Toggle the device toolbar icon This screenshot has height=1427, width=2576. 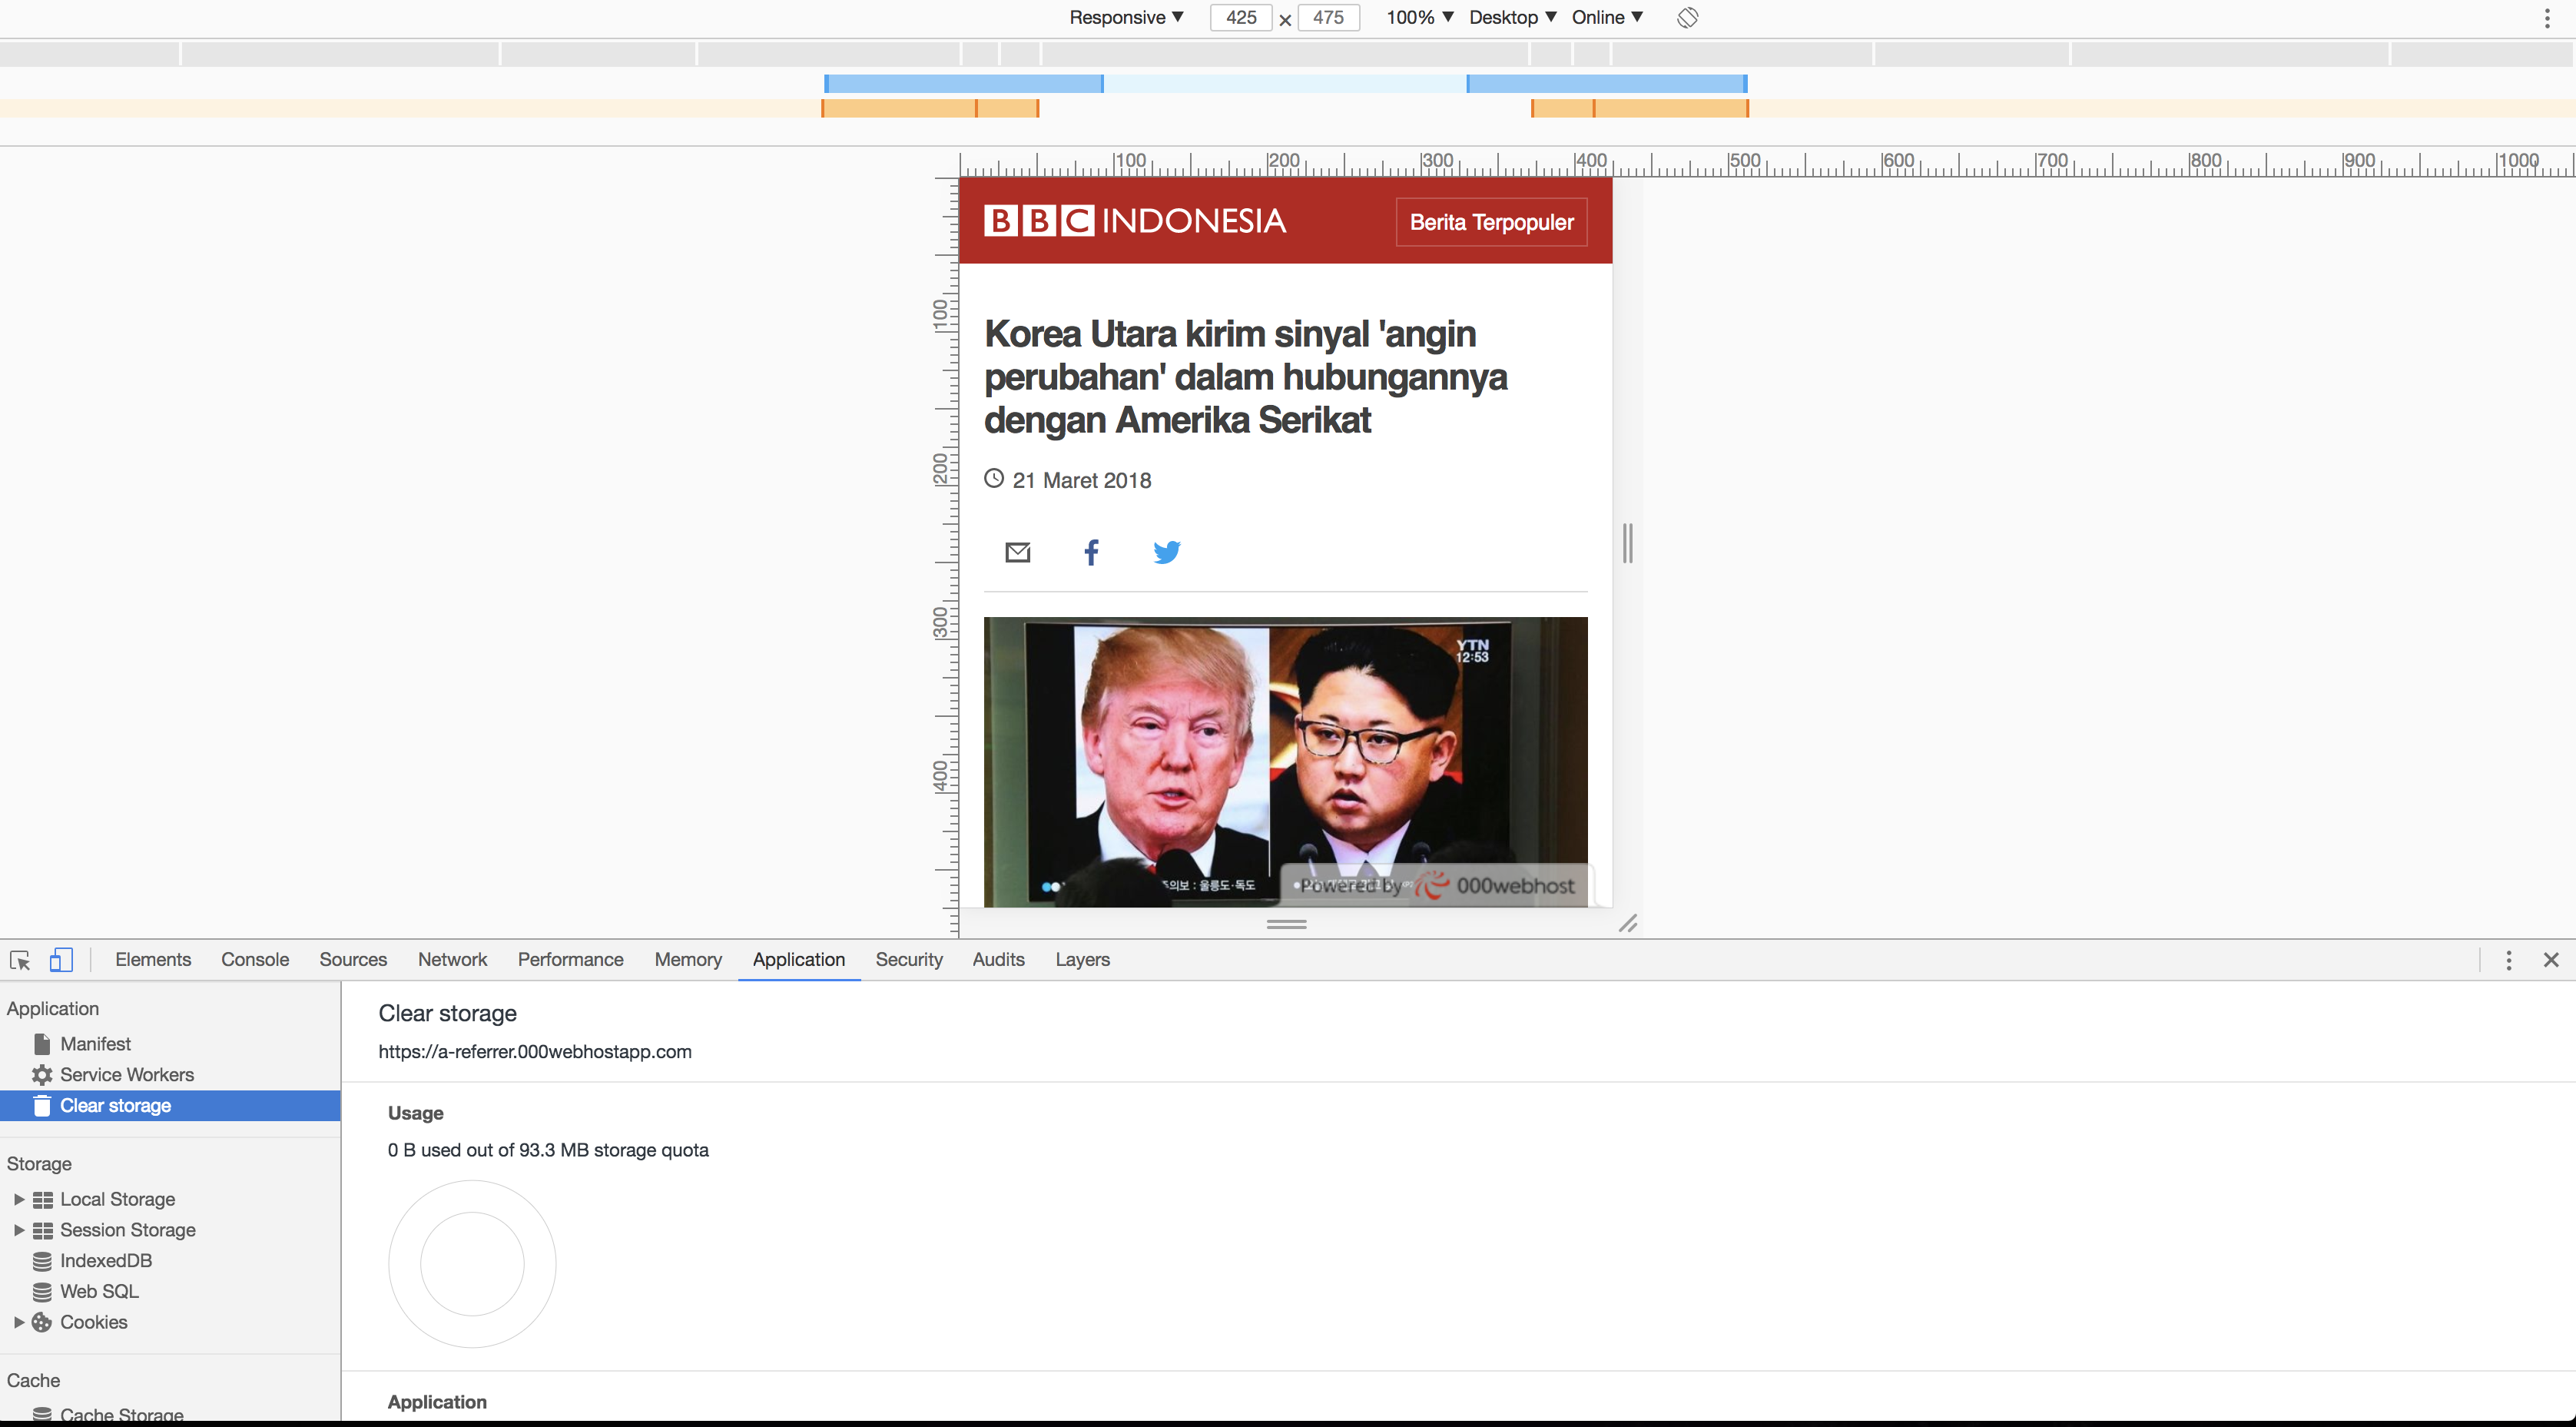(x=62, y=959)
